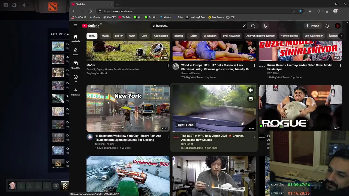Reload the page in the browser

(90, 11)
